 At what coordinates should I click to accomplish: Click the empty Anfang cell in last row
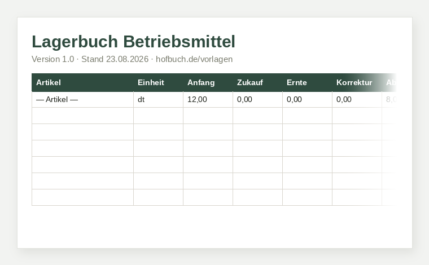click(208, 197)
